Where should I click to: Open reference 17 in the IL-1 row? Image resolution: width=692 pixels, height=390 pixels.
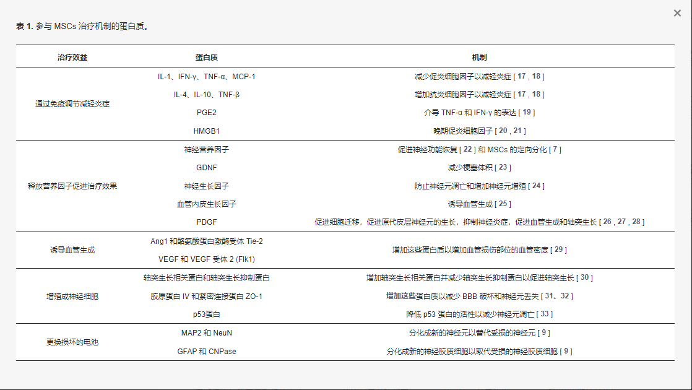[x=521, y=76]
